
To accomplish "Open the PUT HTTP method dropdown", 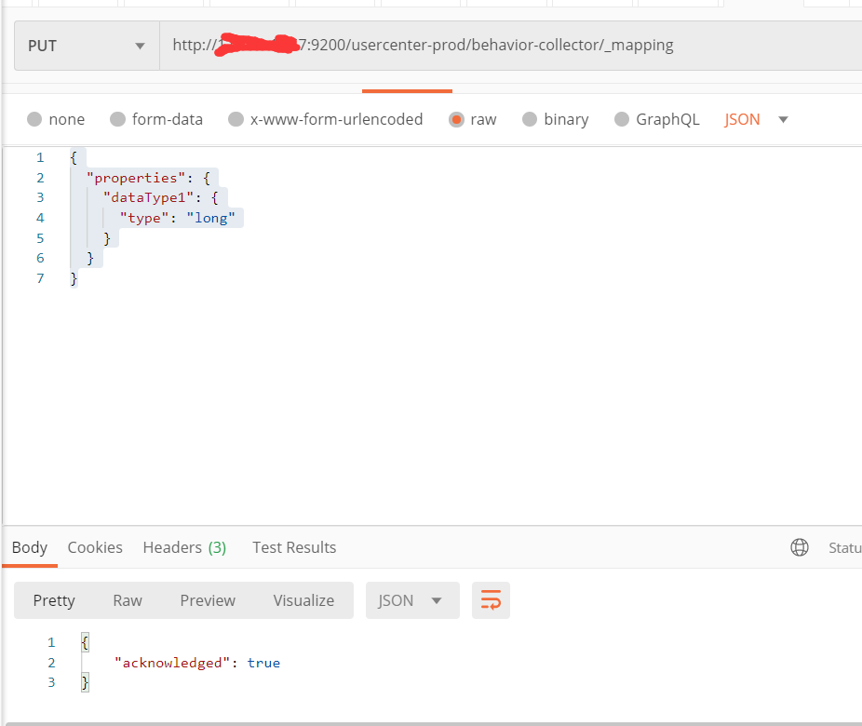I will 87,46.
